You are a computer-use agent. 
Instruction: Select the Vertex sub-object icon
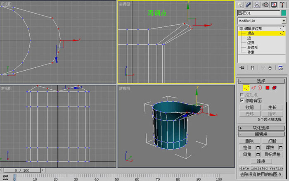[x=246, y=88]
